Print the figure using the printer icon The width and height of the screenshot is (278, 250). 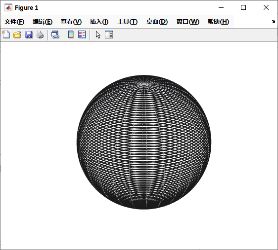point(40,35)
